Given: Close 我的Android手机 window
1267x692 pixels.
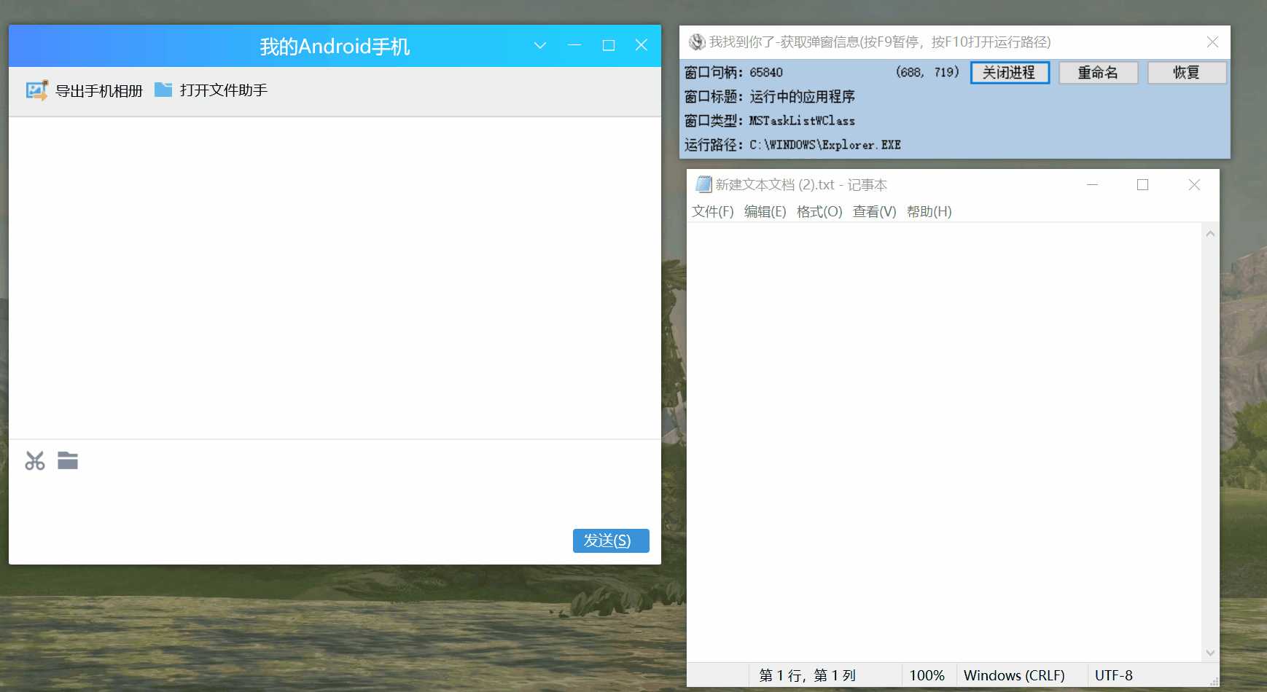Looking at the screenshot, I should (642, 45).
